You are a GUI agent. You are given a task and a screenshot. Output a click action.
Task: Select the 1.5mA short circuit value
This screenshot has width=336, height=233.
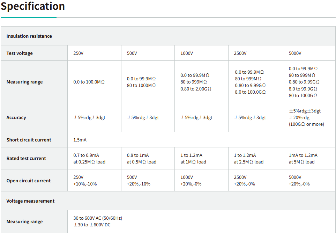[80, 140]
